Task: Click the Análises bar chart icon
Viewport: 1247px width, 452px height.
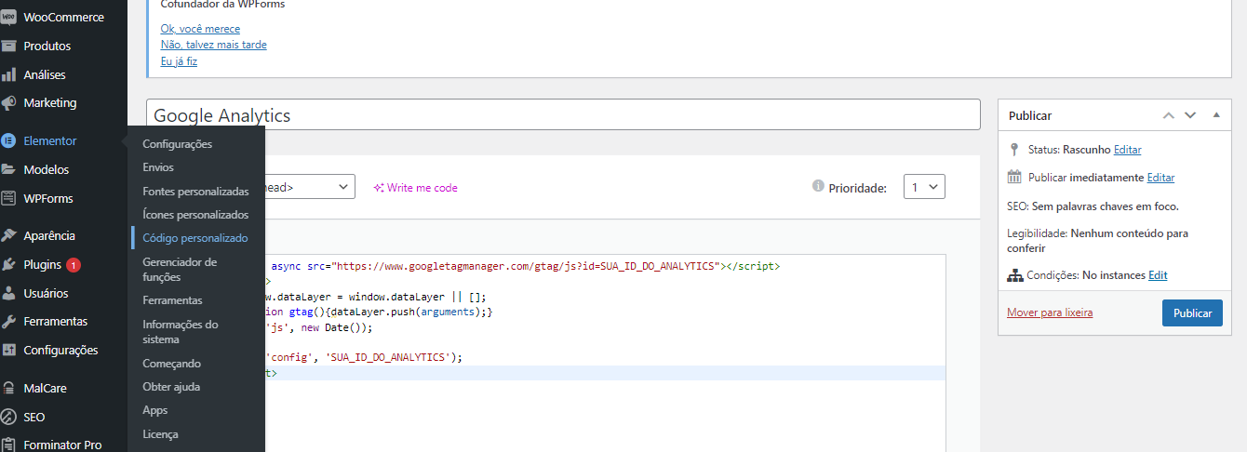Action: click(x=9, y=74)
